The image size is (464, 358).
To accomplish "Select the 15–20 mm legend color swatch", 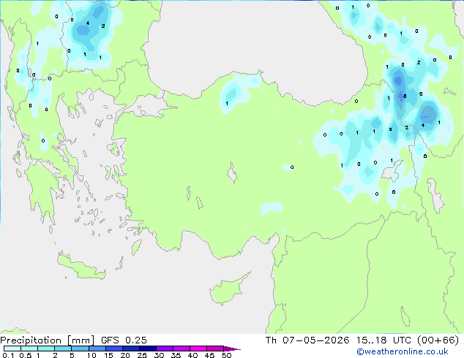I will pos(114,349).
